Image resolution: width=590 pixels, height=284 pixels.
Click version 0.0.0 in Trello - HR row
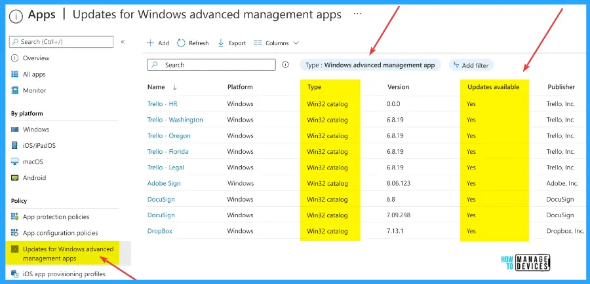coord(393,103)
